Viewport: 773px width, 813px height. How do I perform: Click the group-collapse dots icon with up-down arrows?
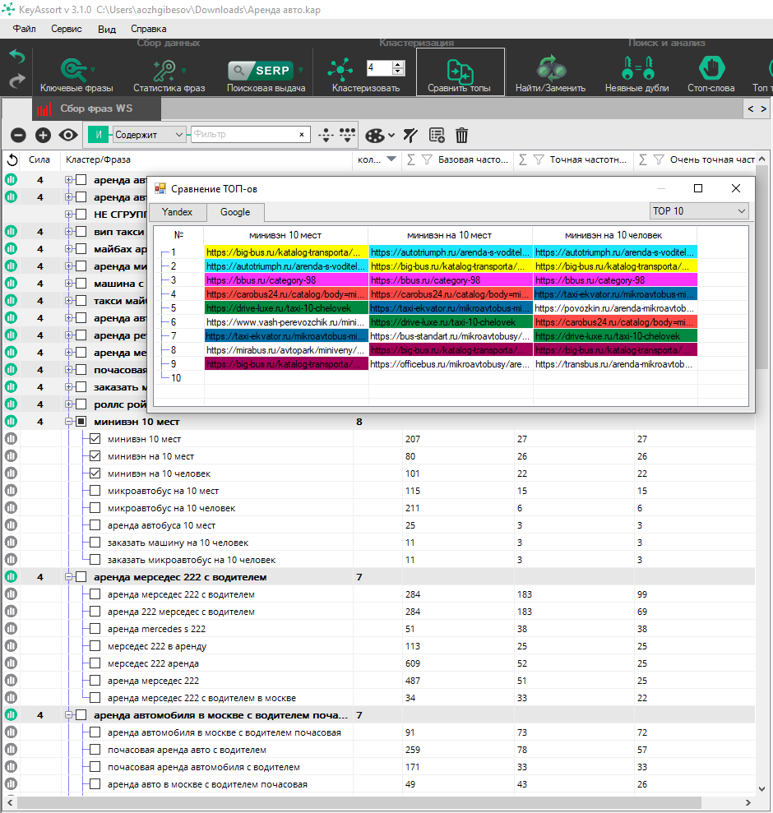point(326,136)
